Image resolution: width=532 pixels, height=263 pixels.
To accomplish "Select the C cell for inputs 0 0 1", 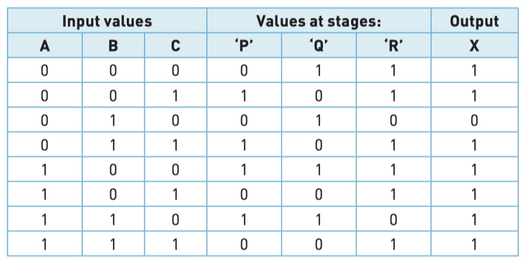I will [x=176, y=95].
